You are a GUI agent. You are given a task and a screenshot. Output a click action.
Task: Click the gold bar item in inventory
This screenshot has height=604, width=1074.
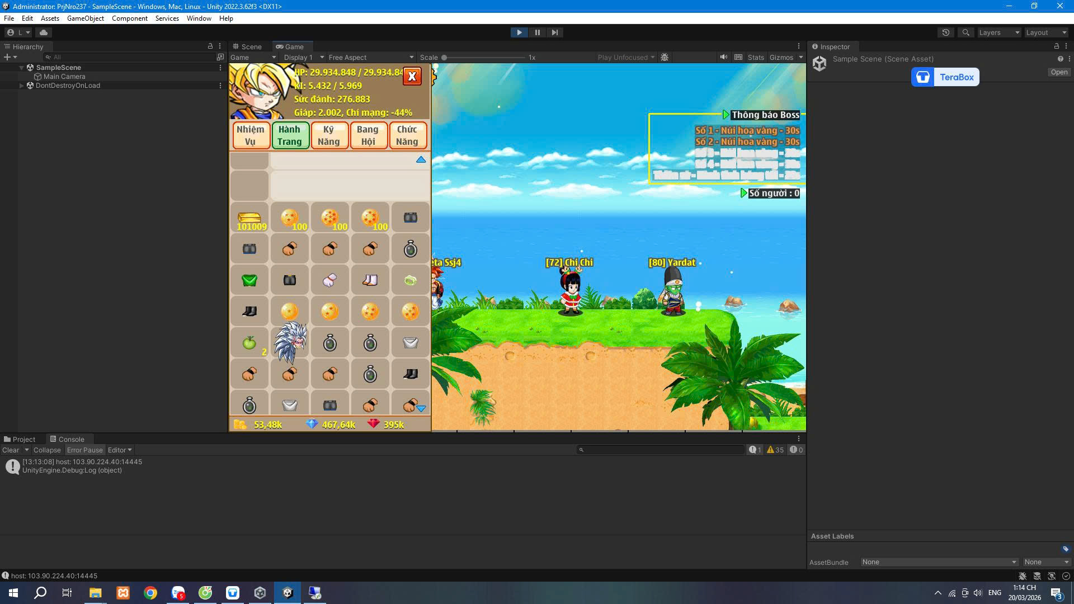tap(249, 218)
